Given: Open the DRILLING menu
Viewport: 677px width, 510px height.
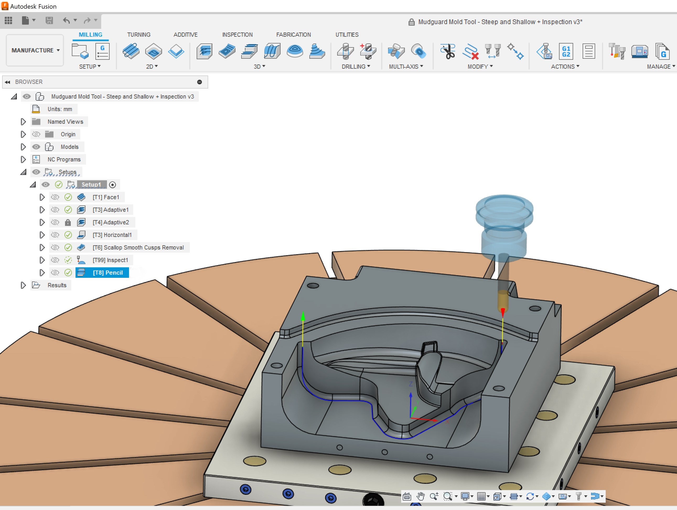Looking at the screenshot, I should [356, 66].
